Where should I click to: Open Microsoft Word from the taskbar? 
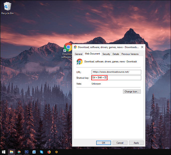(34, 152)
